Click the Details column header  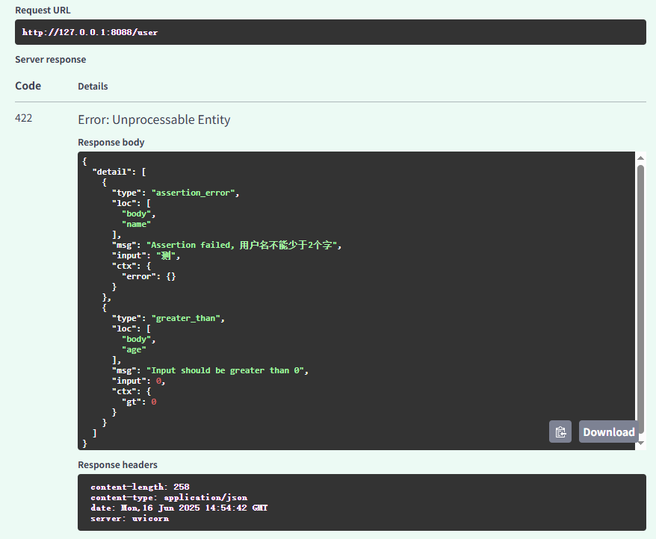(x=93, y=86)
